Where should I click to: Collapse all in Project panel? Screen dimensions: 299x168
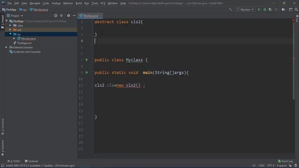[x=61, y=15]
